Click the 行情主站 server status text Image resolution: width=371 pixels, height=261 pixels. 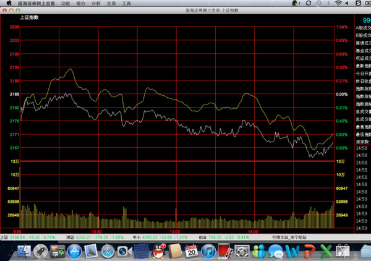click(x=289, y=237)
